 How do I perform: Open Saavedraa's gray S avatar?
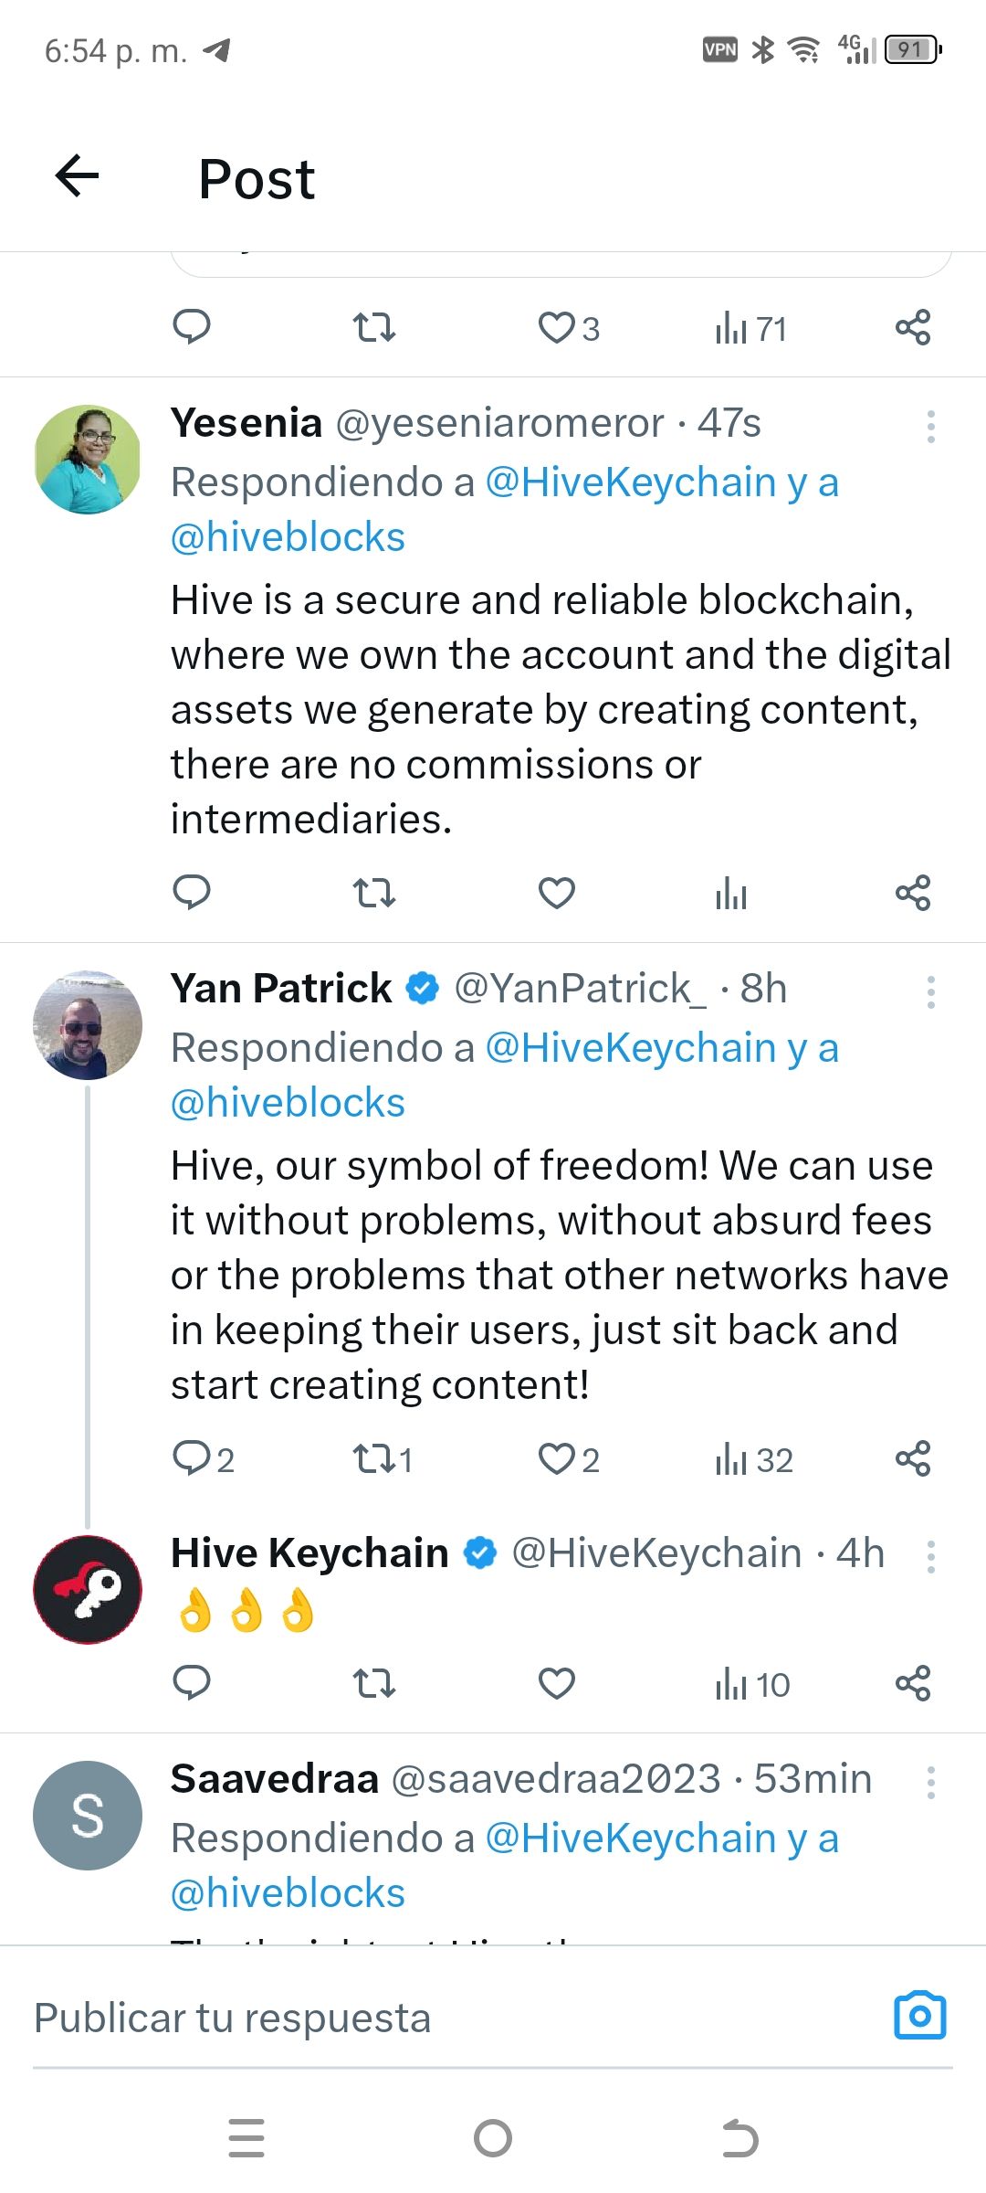(x=88, y=1816)
